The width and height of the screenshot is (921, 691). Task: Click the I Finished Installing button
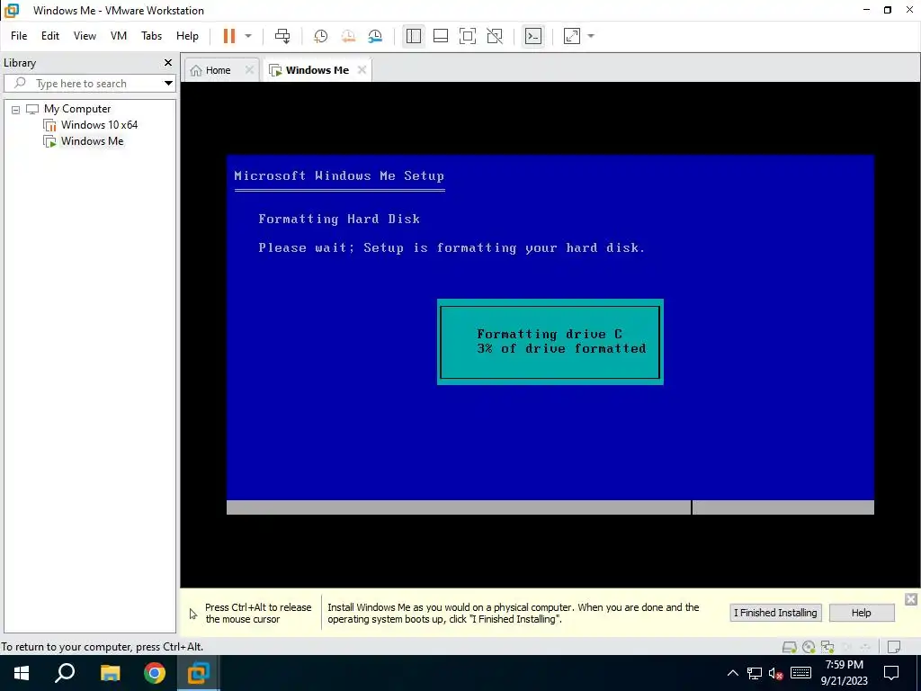pos(775,613)
